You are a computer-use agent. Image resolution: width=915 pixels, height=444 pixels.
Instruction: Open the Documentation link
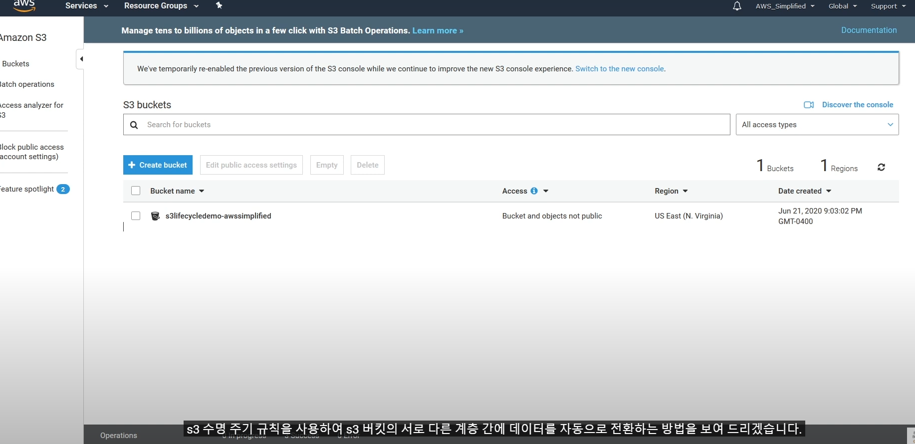click(x=869, y=30)
